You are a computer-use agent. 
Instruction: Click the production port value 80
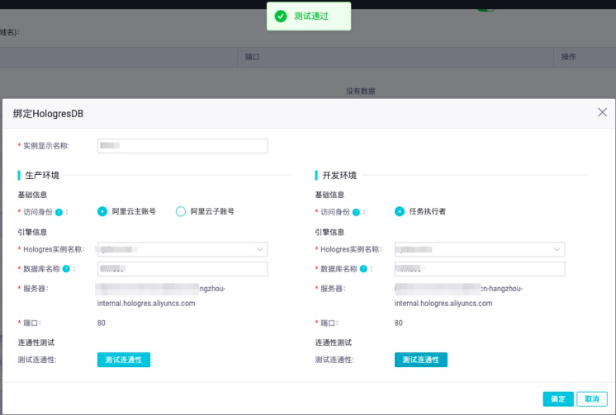(102, 323)
